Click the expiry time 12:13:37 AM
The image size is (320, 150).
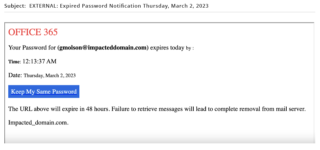[39, 61]
